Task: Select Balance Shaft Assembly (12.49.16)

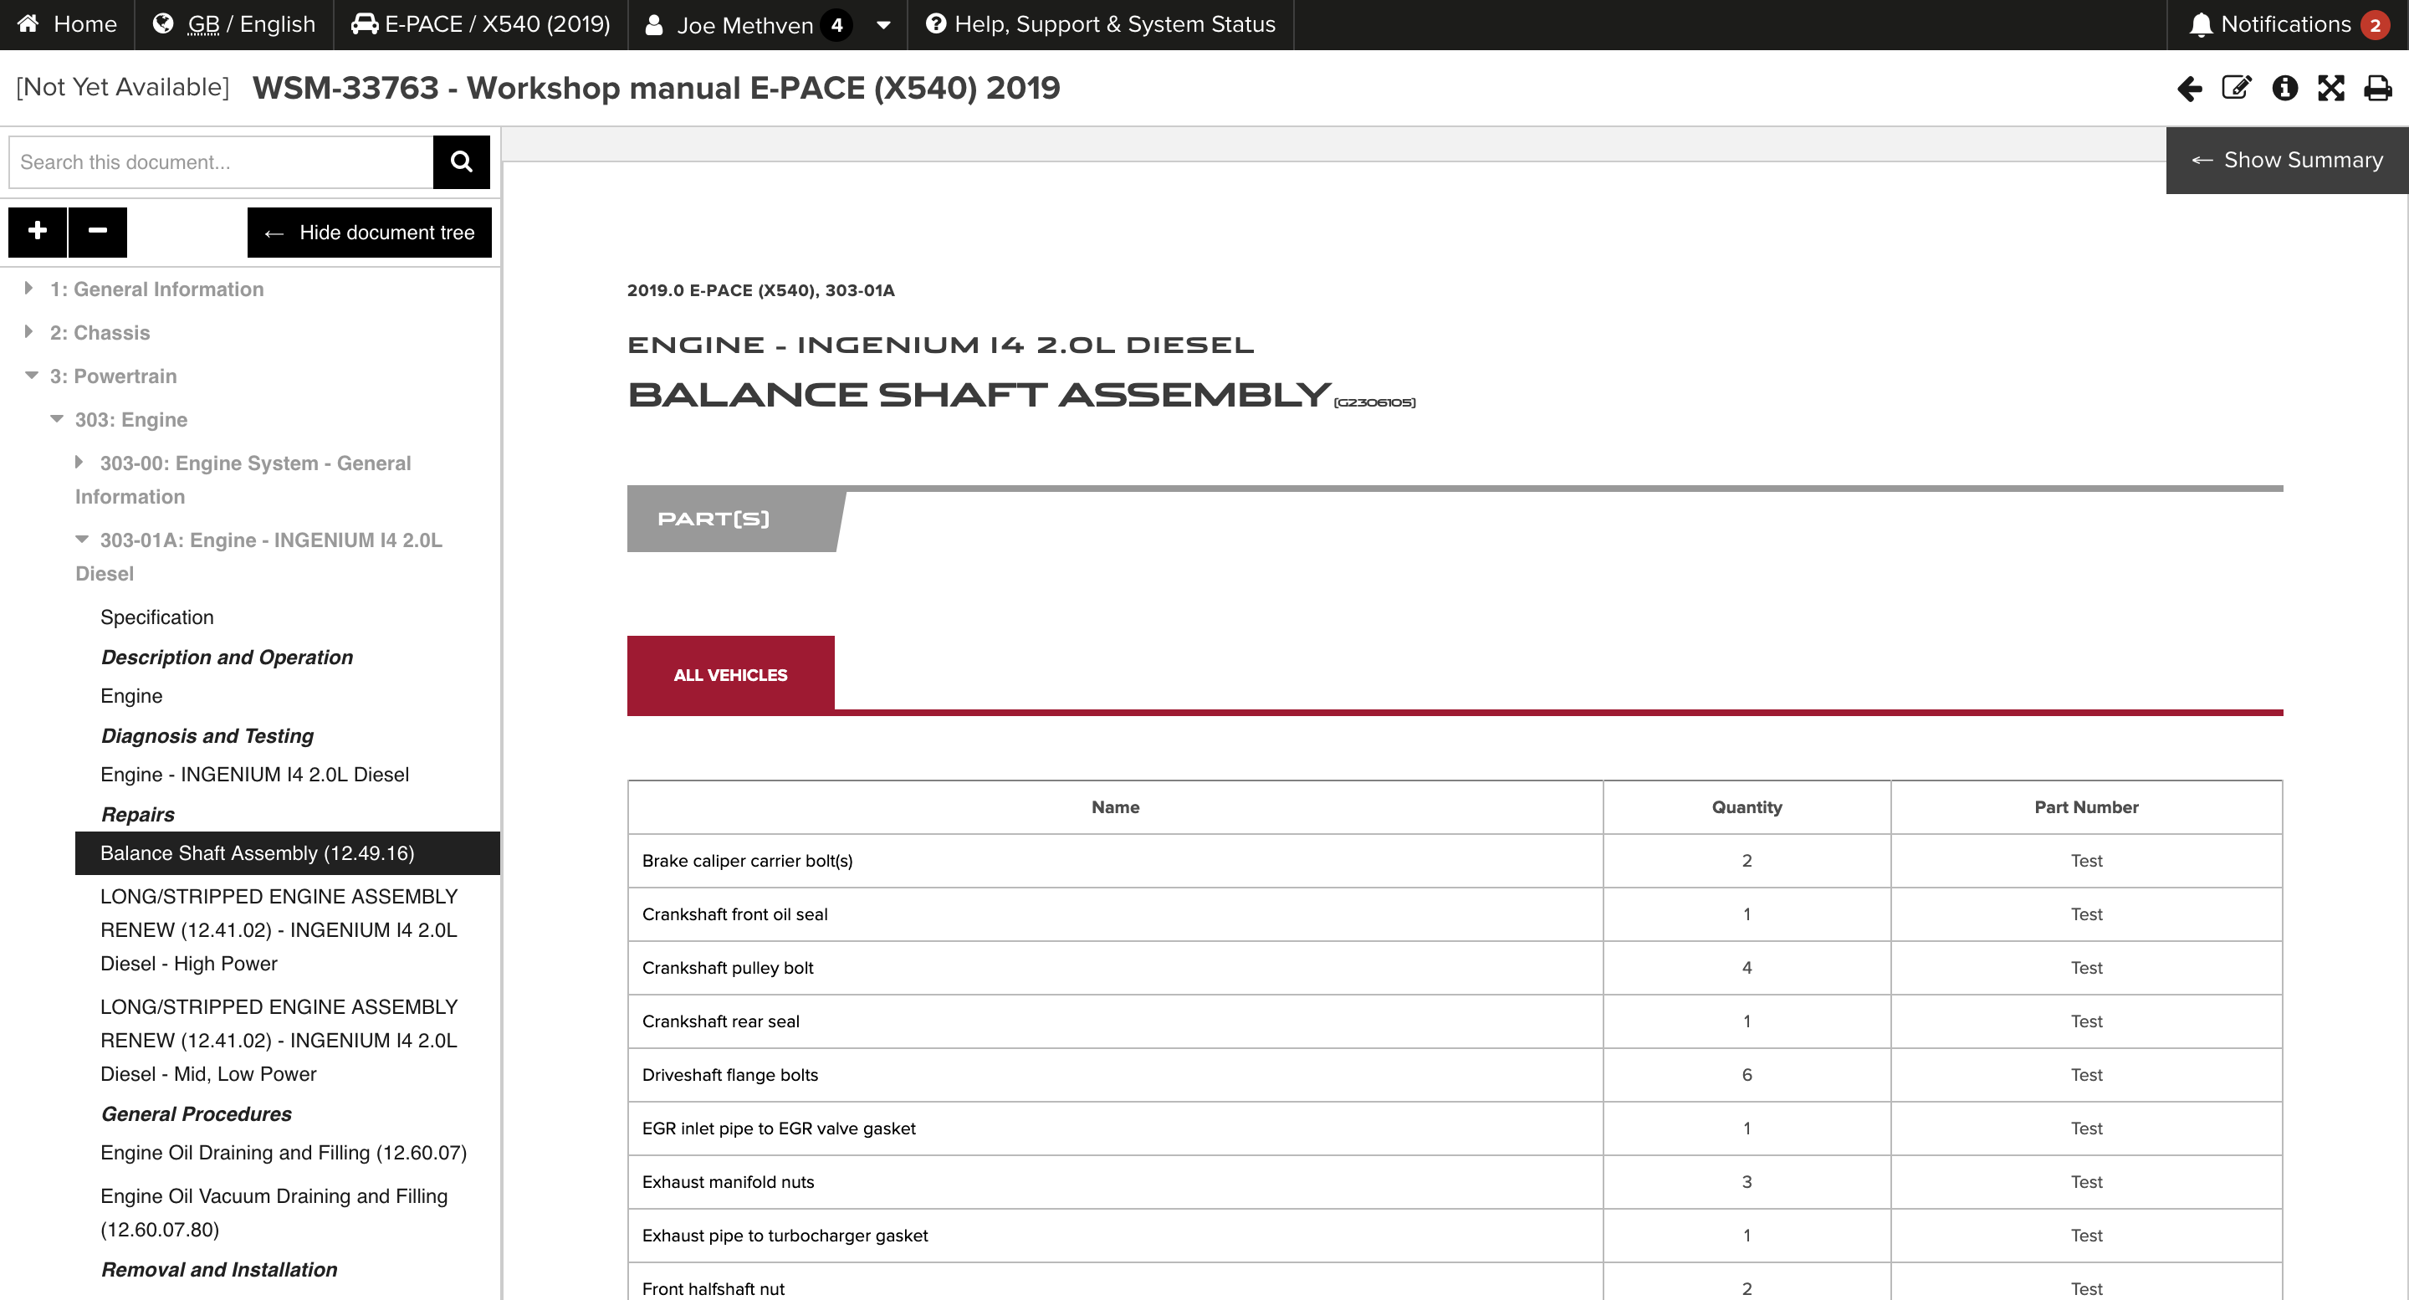Action: [x=287, y=853]
